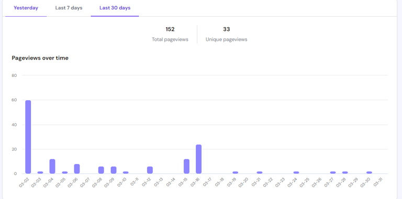
Task: Select the Last 7 days tab
Action: pyautogui.click(x=69, y=8)
